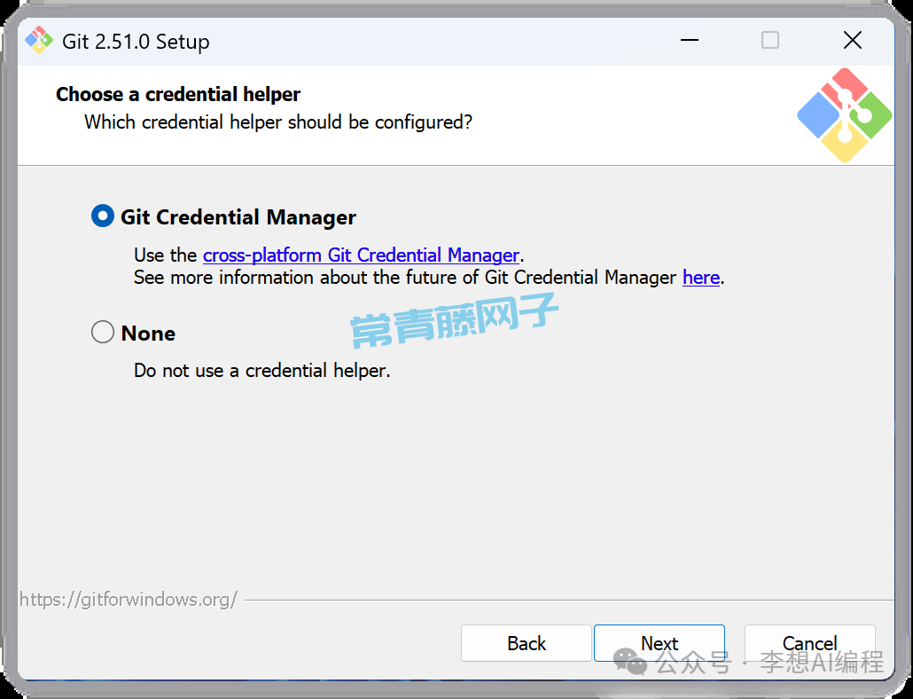Viewport: 913px width, 699px height.
Task: Click the "Git 2.51.0 Setup" title bar text
Action: (136, 42)
